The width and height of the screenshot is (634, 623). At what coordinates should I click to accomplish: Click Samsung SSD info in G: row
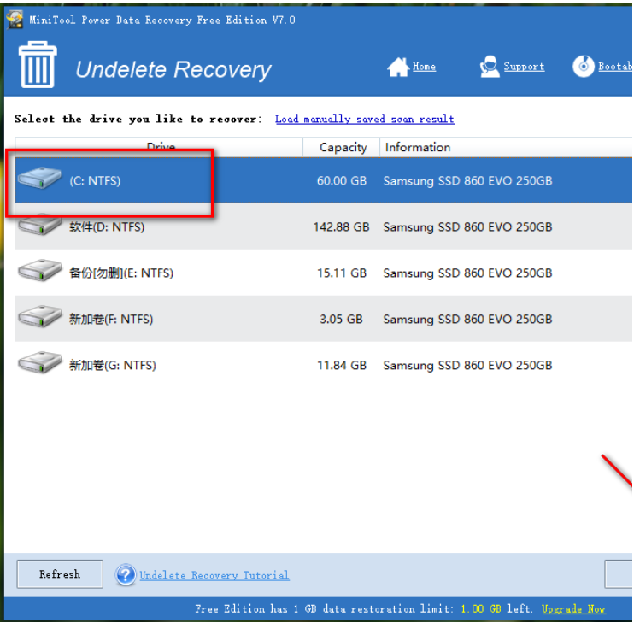[467, 365]
